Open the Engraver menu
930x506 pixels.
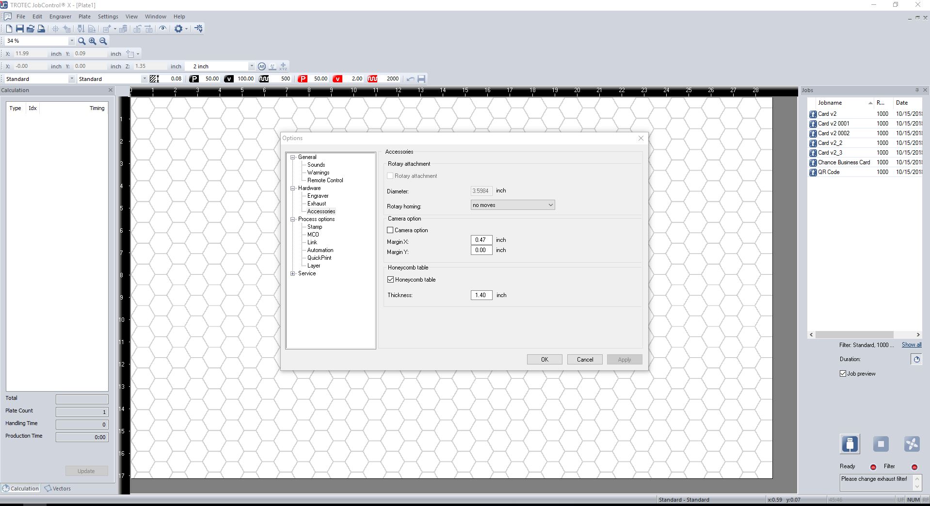(x=60, y=16)
